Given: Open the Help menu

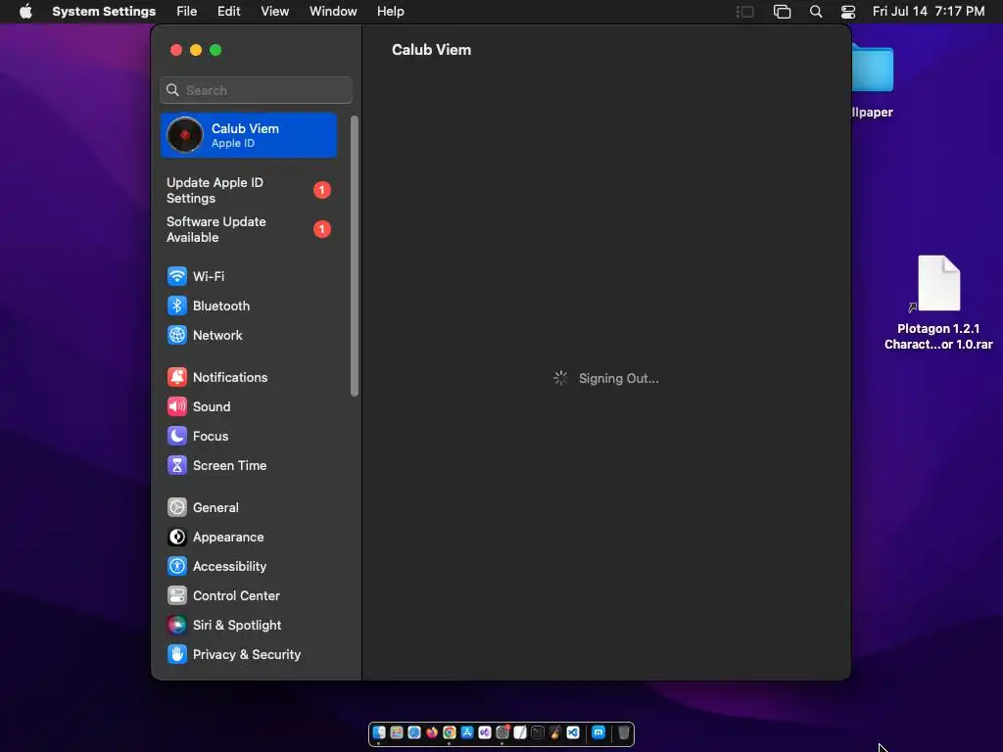Looking at the screenshot, I should 390,12.
